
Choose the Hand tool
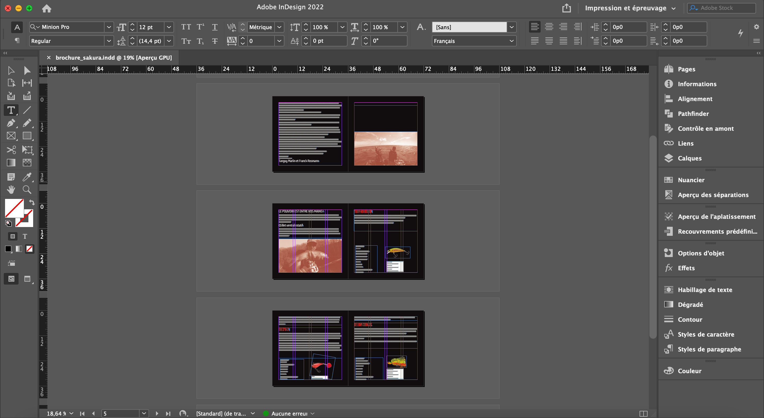click(11, 190)
